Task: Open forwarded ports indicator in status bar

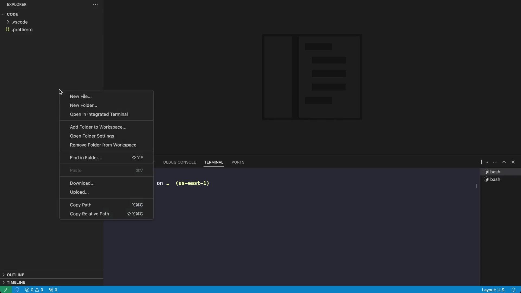Action: pos(53,290)
